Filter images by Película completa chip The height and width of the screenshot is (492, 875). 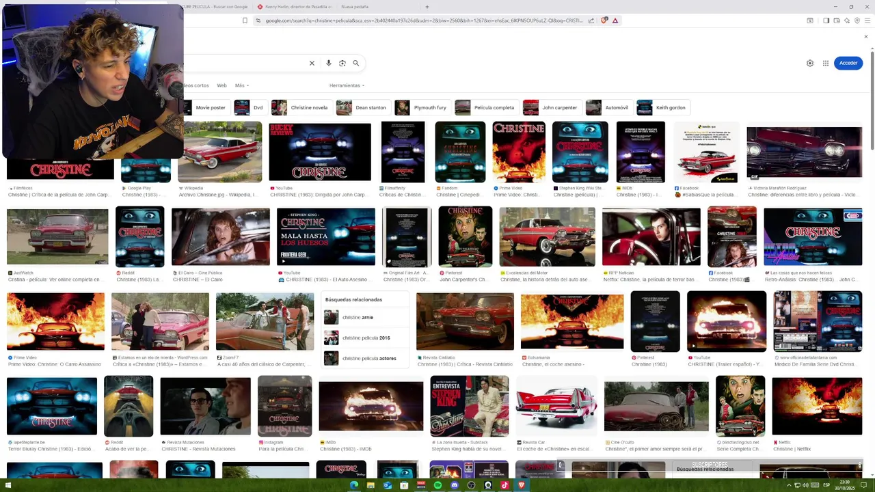pyautogui.click(x=487, y=107)
